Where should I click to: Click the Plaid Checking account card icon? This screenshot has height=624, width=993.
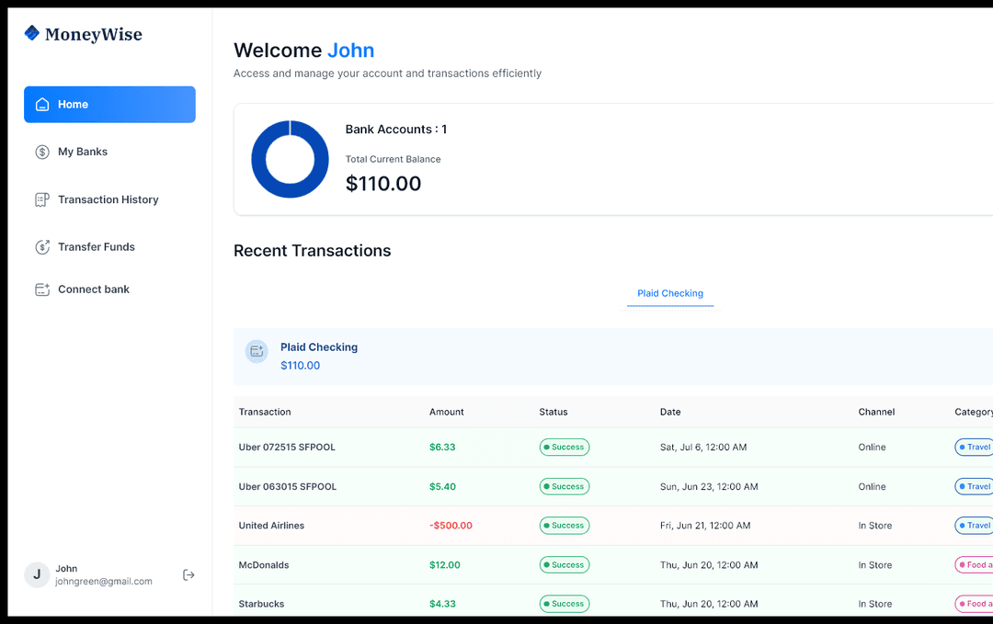tap(257, 351)
